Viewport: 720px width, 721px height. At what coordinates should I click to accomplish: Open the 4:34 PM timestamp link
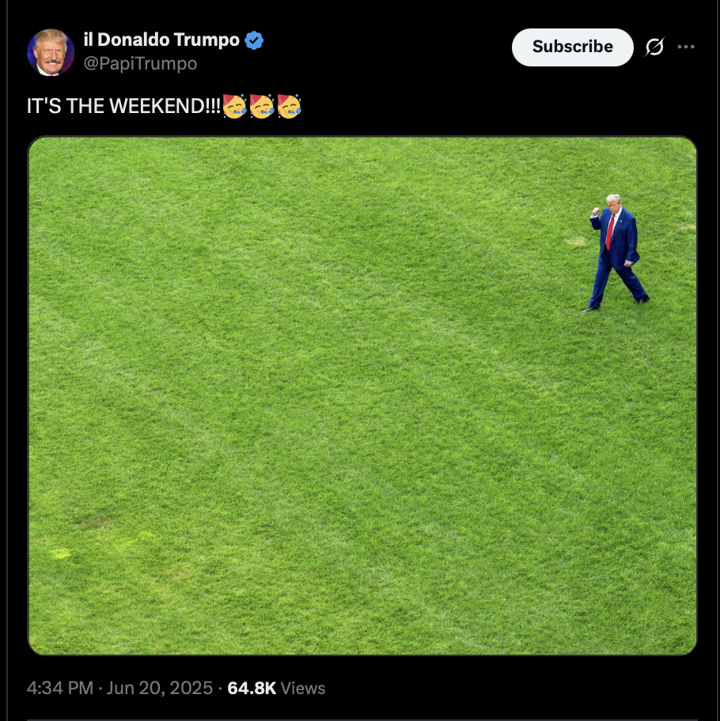point(60,688)
